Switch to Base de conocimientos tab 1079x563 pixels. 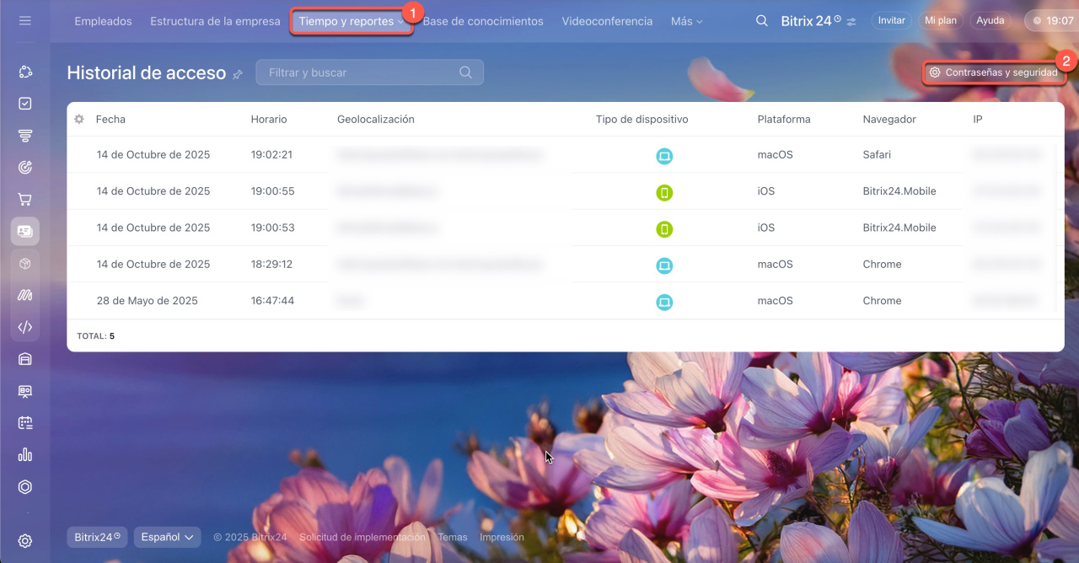pos(483,21)
